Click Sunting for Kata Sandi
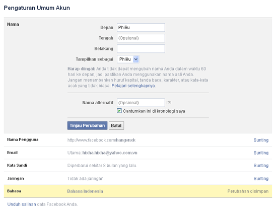This screenshot has height=209, width=277. pos(261,165)
